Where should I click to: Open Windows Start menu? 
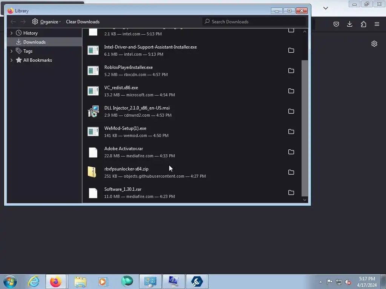tap(10, 281)
